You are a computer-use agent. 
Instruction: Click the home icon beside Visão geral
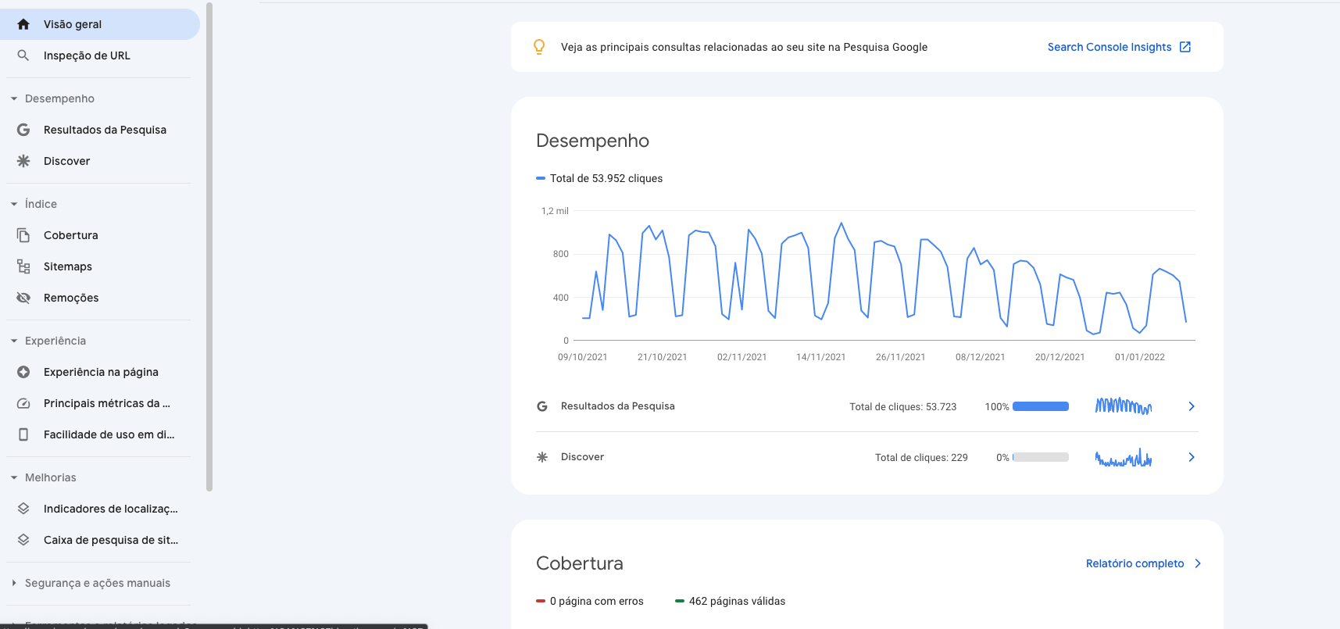tap(23, 24)
